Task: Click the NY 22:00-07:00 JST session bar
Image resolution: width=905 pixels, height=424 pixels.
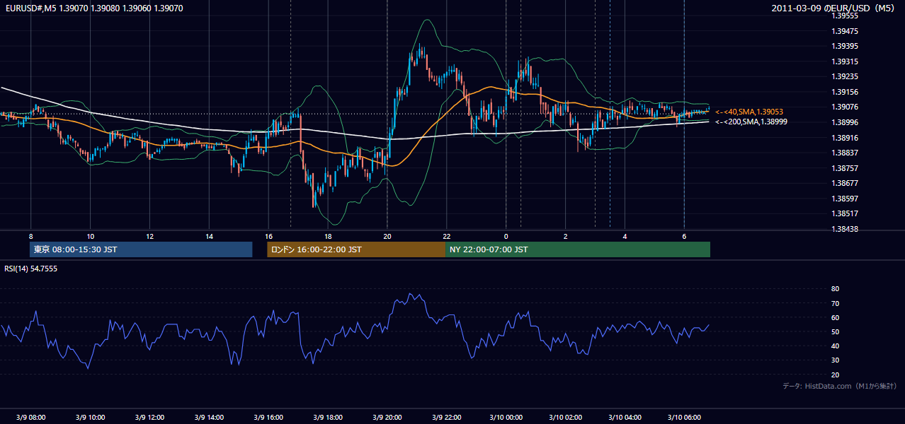Action: (x=578, y=249)
